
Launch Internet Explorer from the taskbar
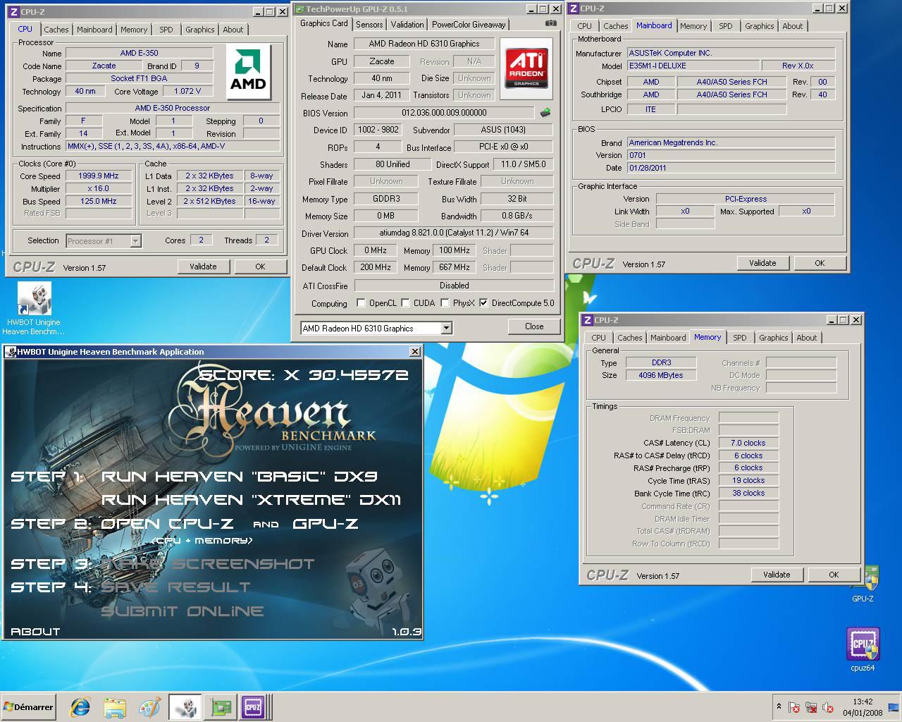tap(80, 707)
